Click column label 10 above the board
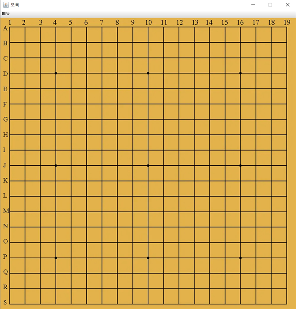The height and width of the screenshot is (310, 297). pos(148,22)
